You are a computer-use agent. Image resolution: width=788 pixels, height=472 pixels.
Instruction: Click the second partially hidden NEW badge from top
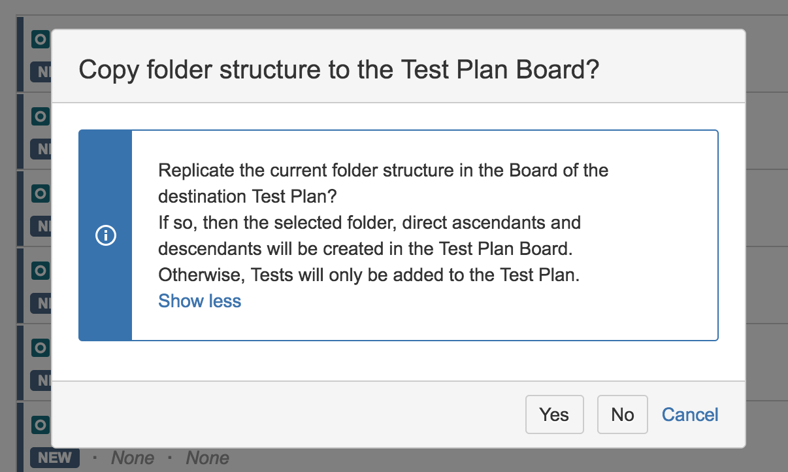pyautogui.click(x=41, y=148)
